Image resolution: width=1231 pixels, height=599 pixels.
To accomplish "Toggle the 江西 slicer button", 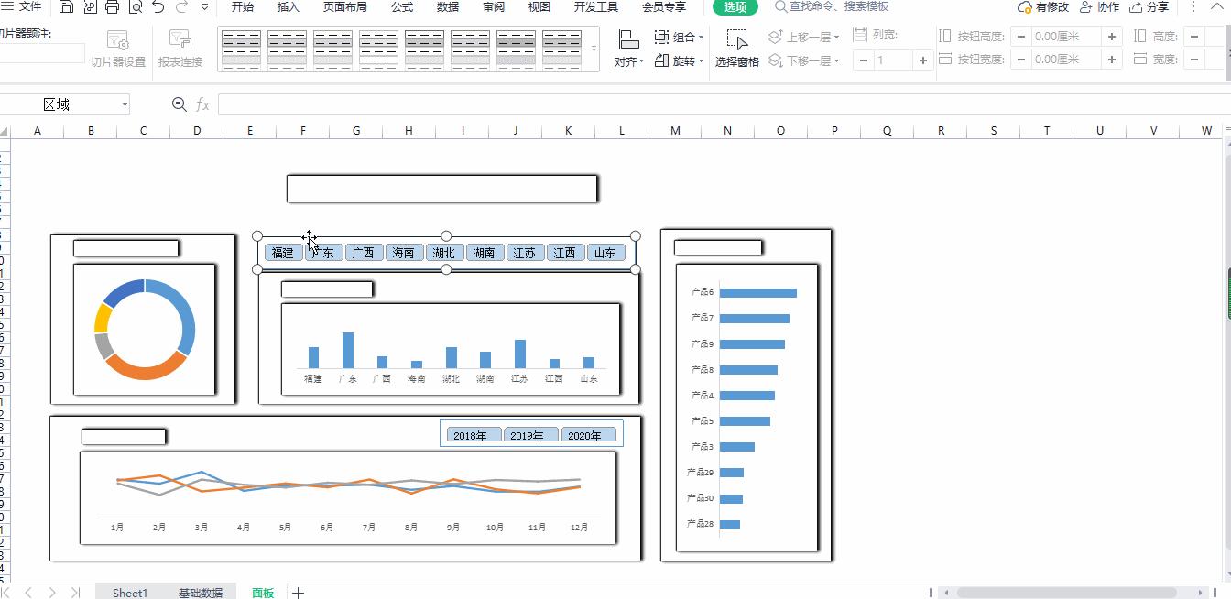I will coord(564,253).
